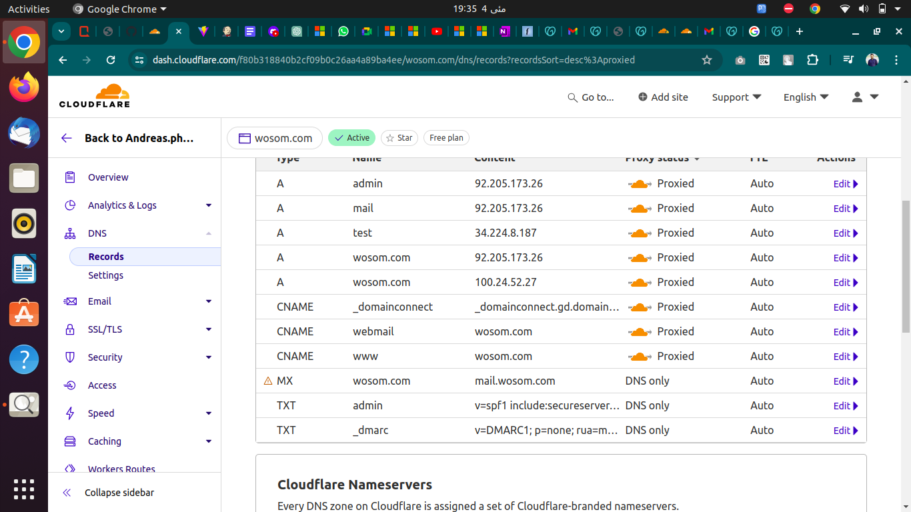Viewport: 911px width, 512px height.
Task: Toggle proxy status for the www CNAME record
Action: (x=640, y=356)
